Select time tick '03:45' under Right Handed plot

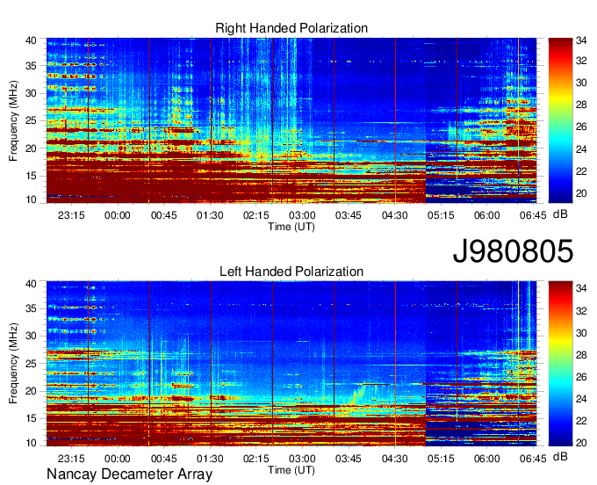pyautogui.click(x=348, y=215)
